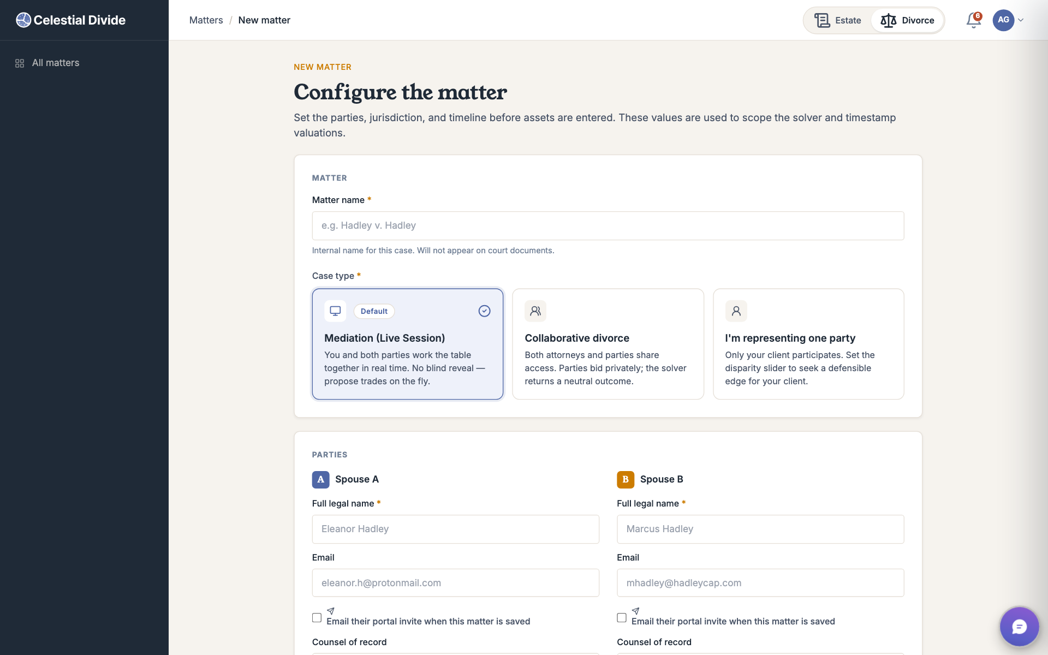Click the Estate scroll icon
Viewport: 1048px width, 655px height.
tap(822, 20)
